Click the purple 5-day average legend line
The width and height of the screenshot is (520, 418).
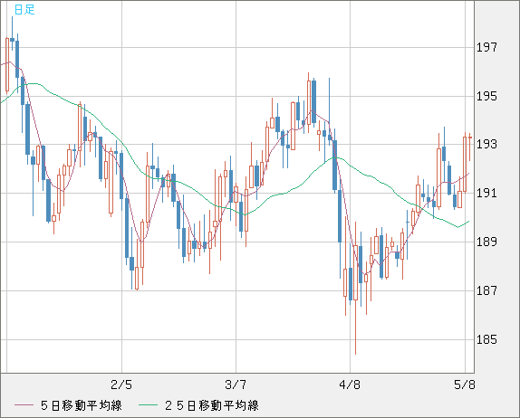click(24, 405)
